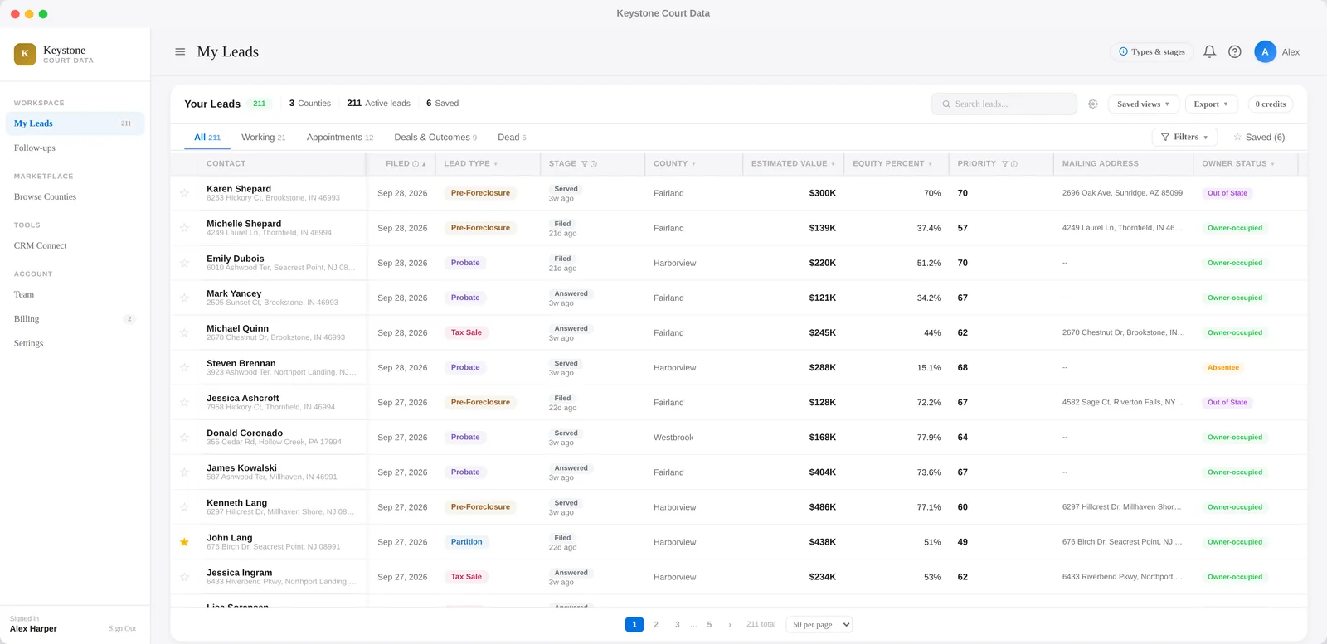This screenshot has width=1327, height=644.
Task: Star the Michelle Shepard lead
Action: [184, 228]
